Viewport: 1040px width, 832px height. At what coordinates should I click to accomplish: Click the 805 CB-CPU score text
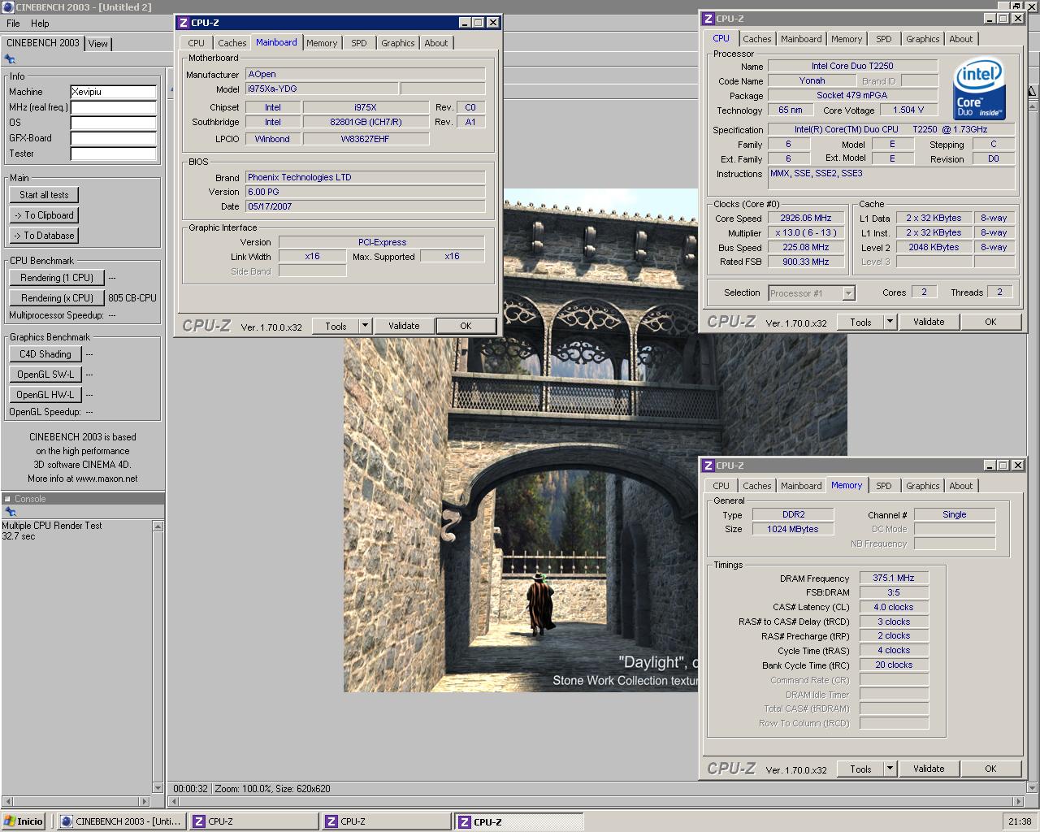(x=132, y=298)
